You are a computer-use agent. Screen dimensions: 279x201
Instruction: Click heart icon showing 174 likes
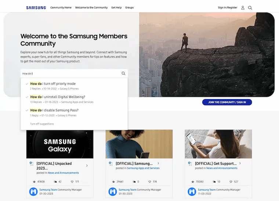pos(150,182)
